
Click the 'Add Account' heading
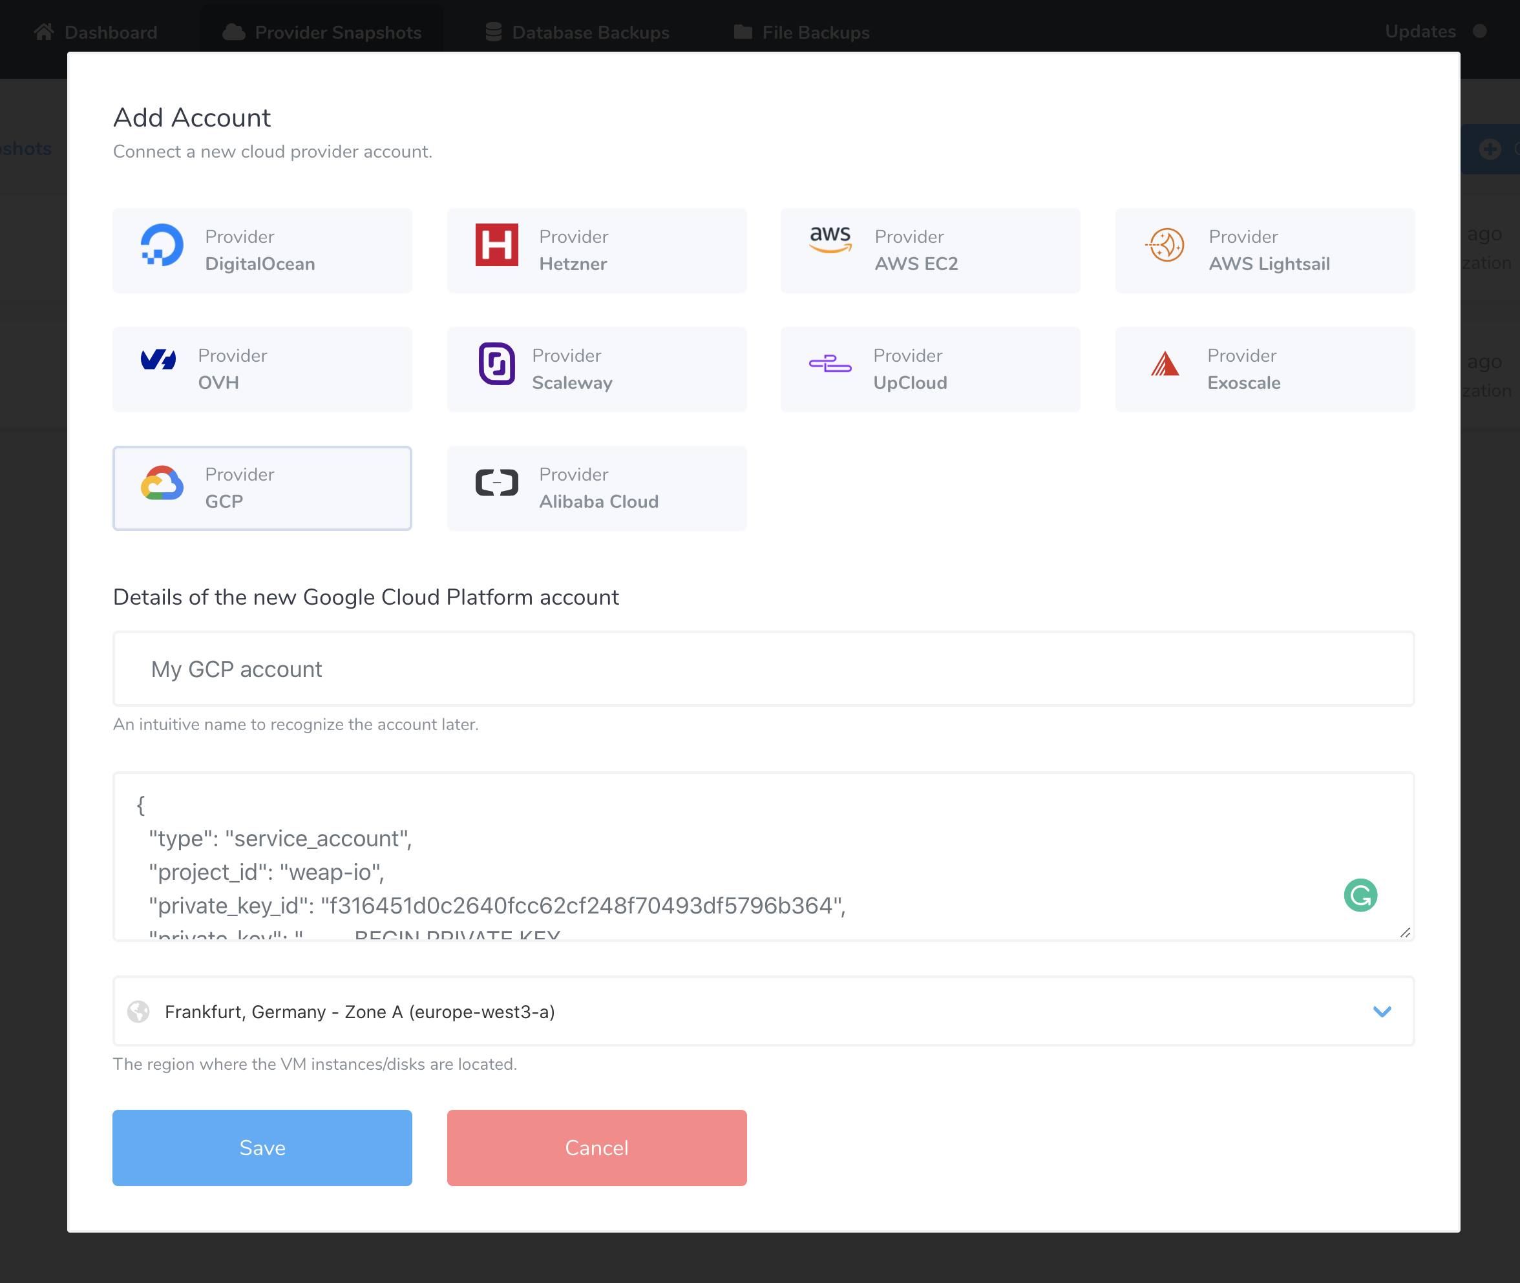(191, 117)
